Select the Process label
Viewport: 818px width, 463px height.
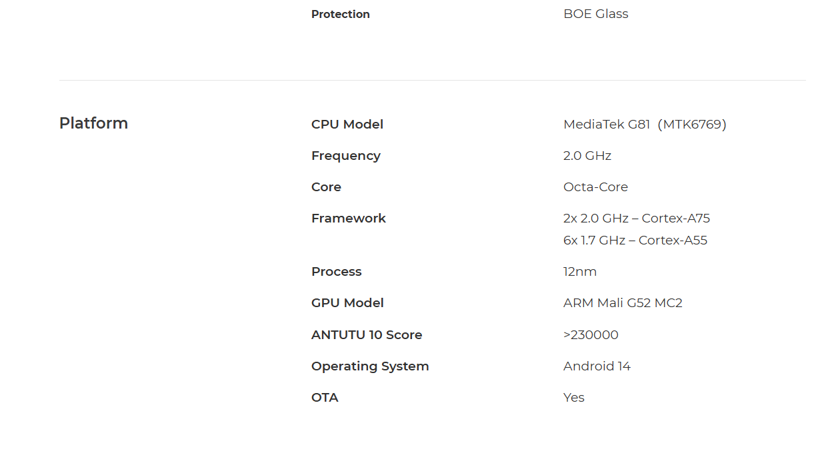tap(337, 272)
